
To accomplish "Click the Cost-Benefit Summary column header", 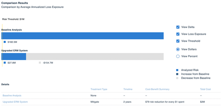I will point(157,89).
